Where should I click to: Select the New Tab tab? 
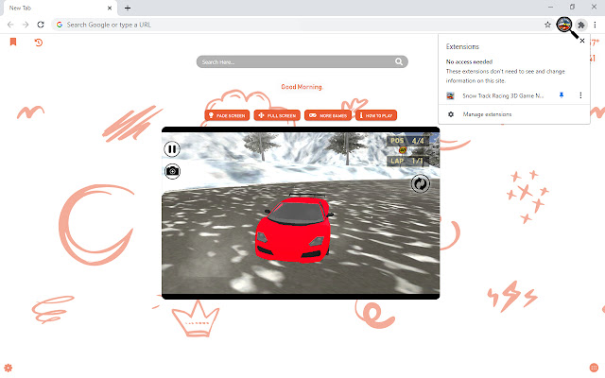point(57,8)
